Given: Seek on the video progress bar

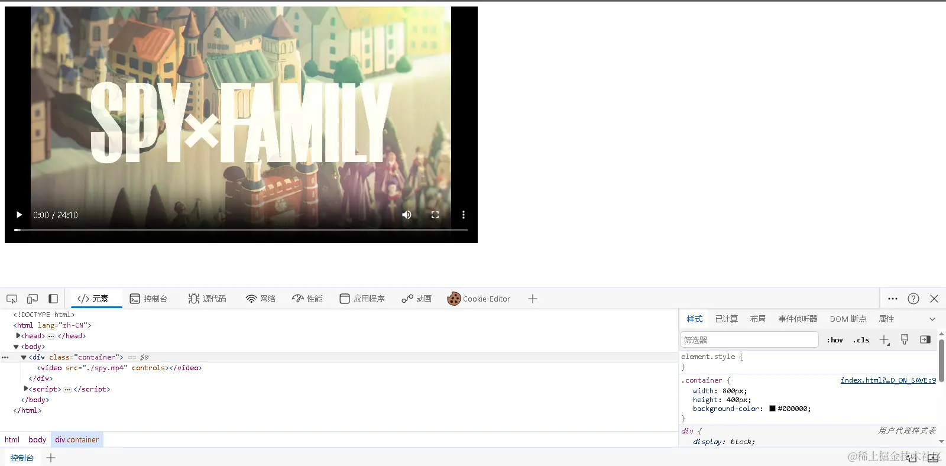Looking at the screenshot, I should [x=241, y=229].
